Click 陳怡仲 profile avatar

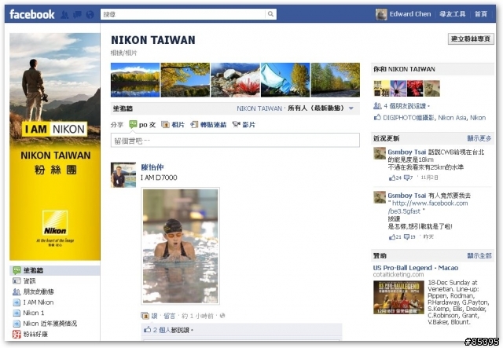pos(123,175)
